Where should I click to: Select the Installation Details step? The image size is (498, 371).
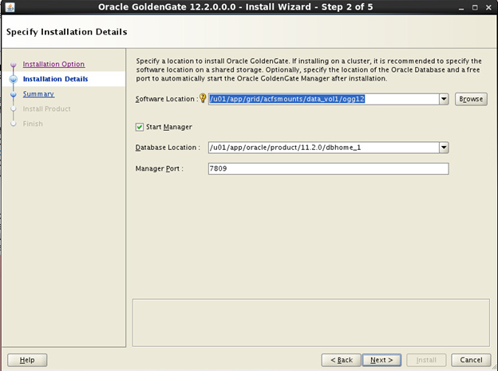point(55,79)
